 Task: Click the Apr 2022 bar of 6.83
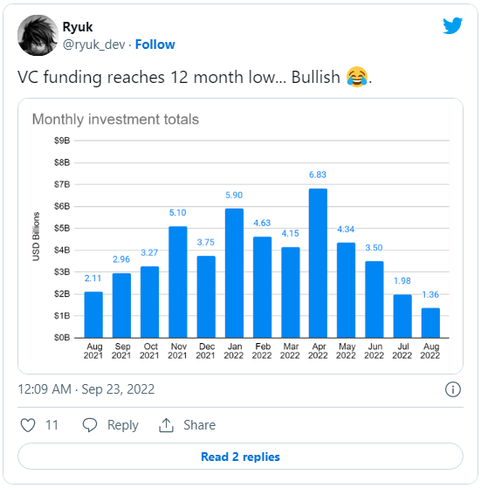pos(318,263)
